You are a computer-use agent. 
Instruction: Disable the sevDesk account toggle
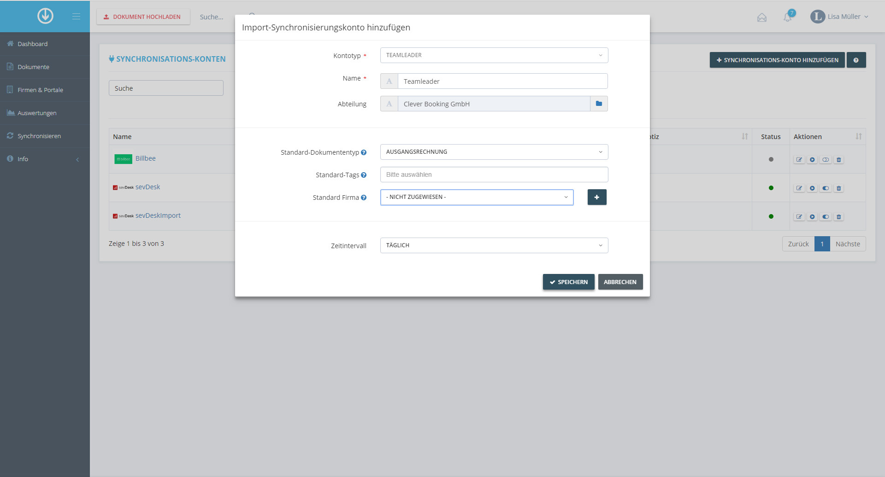[x=826, y=188]
